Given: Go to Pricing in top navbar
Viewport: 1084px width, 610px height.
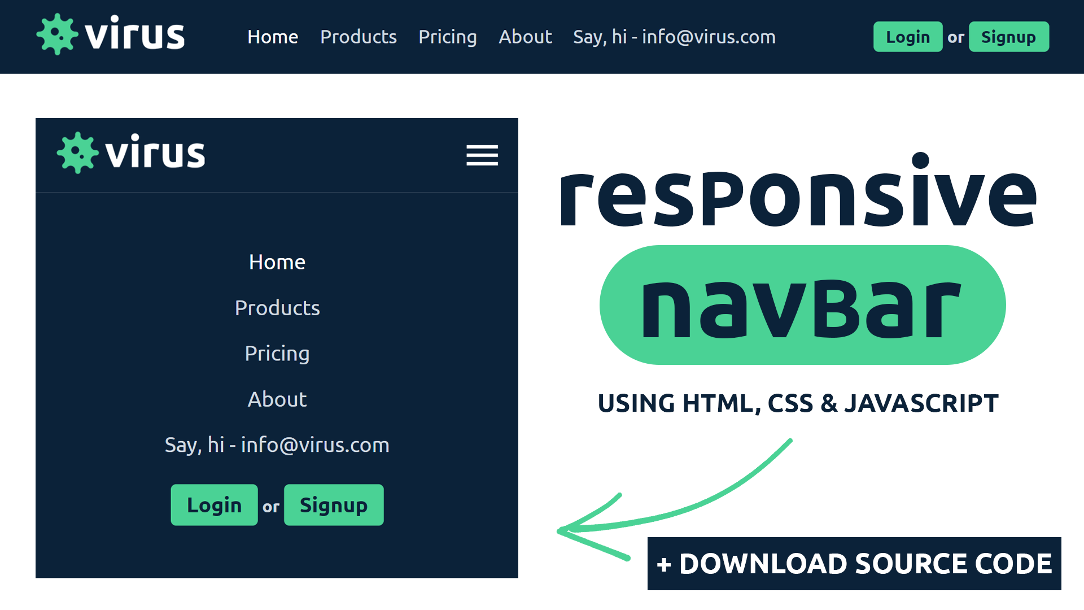Looking at the screenshot, I should 447,37.
